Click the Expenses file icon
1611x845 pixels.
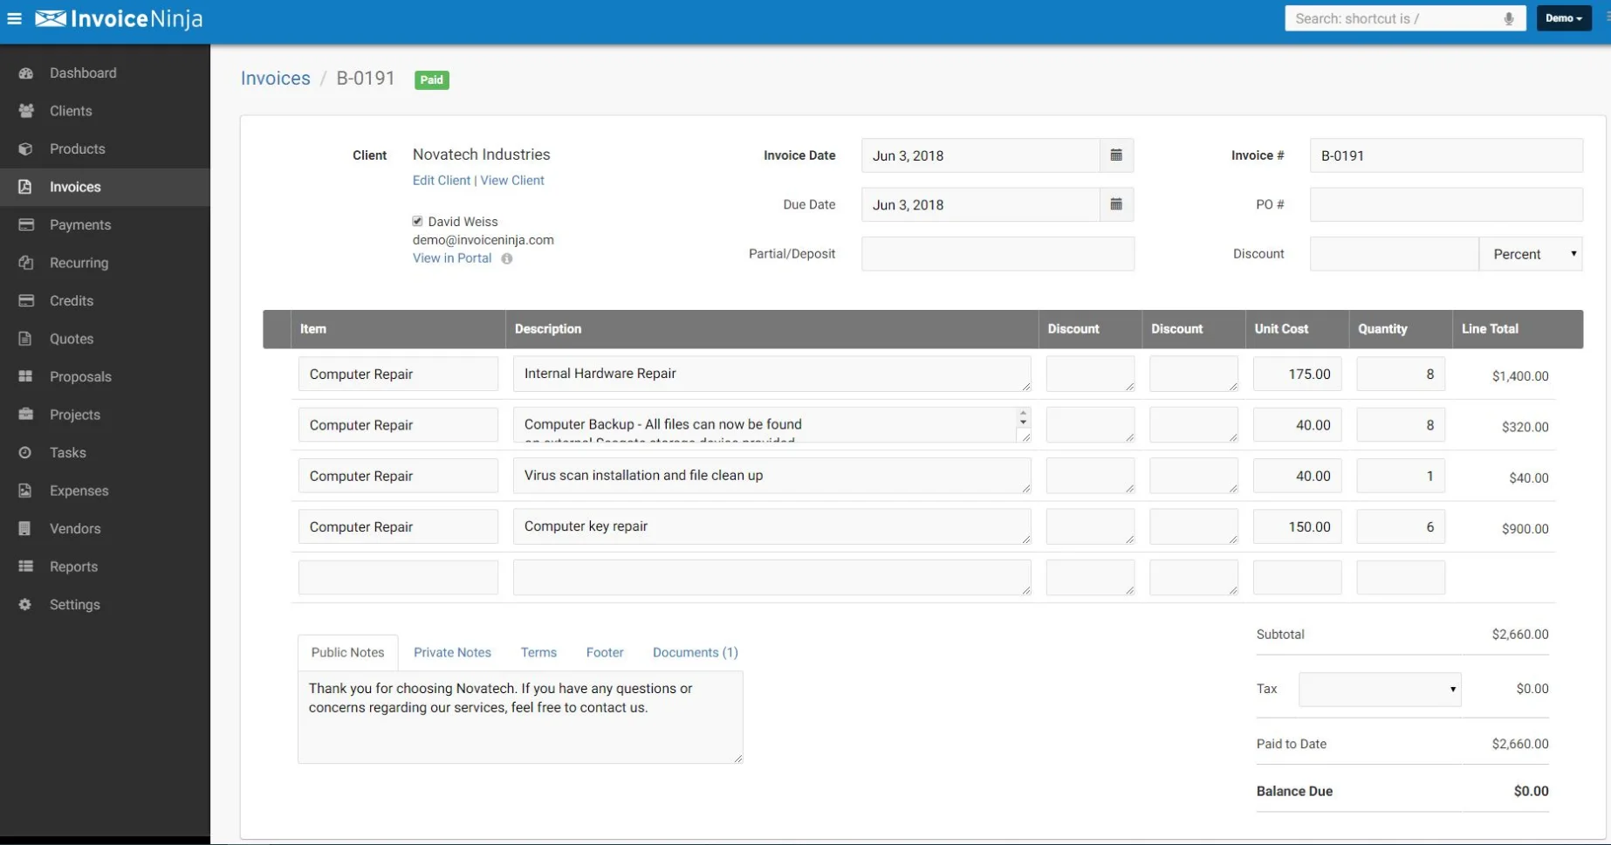coord(25,491)
